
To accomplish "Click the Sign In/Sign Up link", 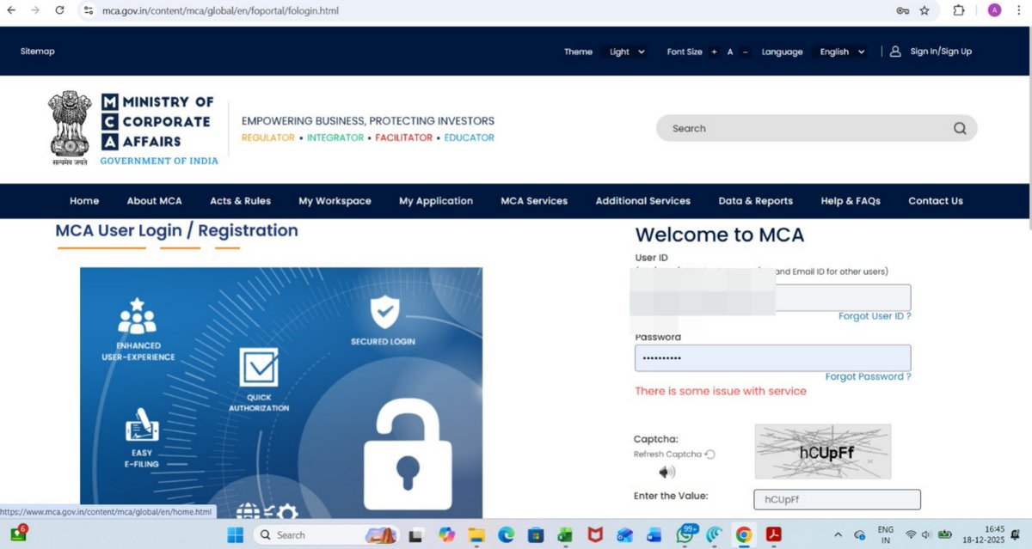I will (x=941, y=52).
